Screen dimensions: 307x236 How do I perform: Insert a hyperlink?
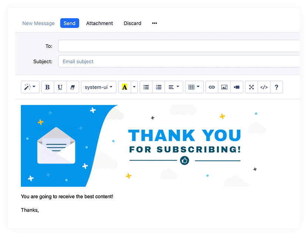coord(212,87)
